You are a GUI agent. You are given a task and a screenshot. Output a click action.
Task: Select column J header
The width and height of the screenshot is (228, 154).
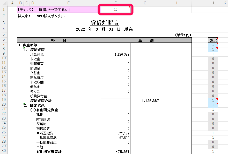click(213, 3)
